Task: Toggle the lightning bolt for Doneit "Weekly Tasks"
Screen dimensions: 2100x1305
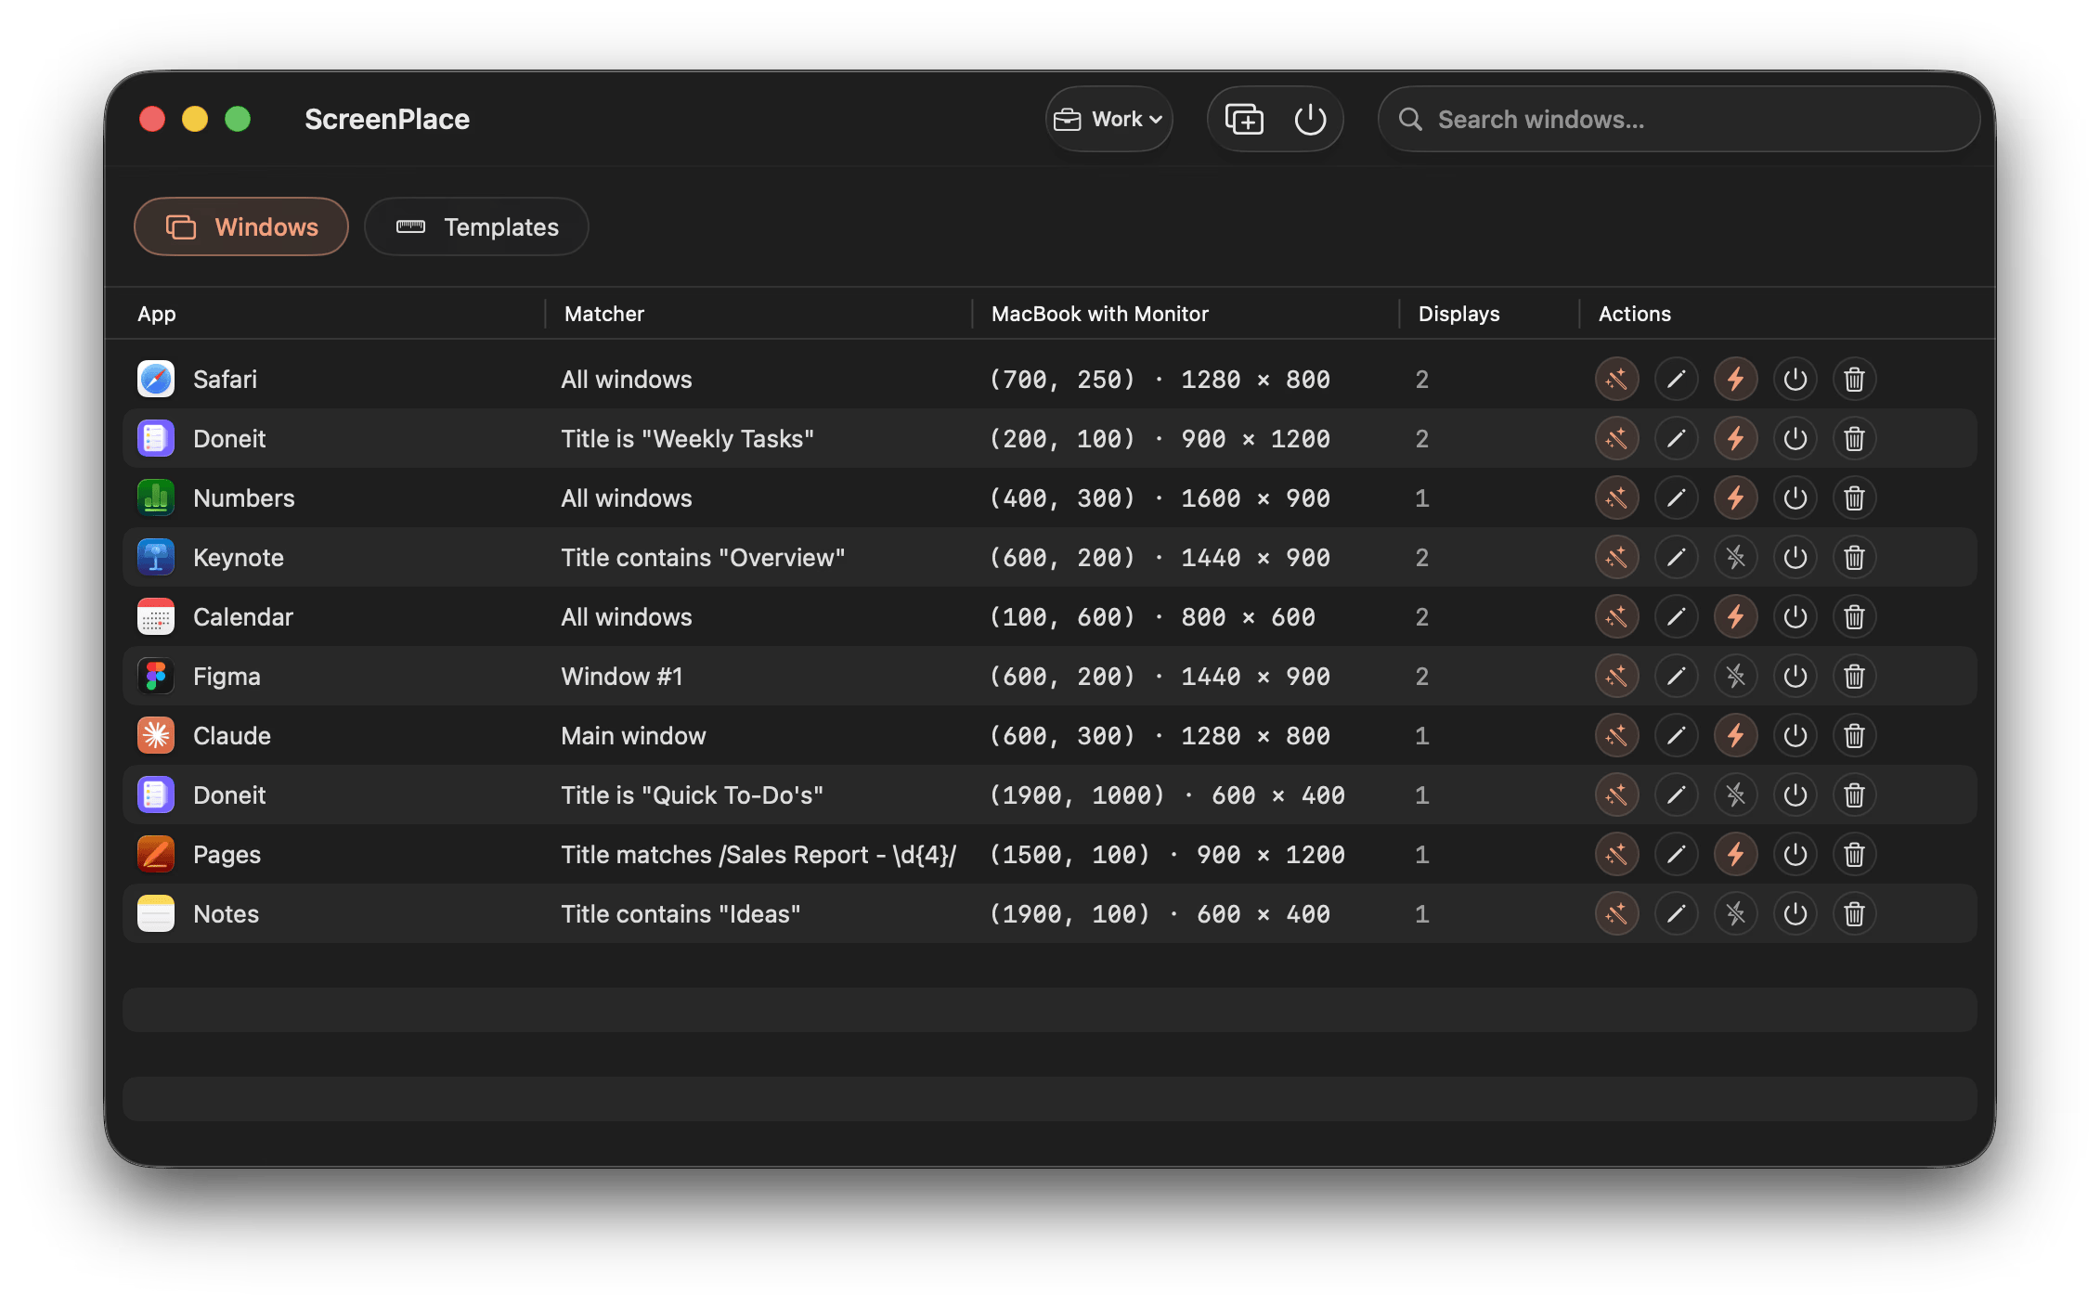Action: pos(1735,438)
